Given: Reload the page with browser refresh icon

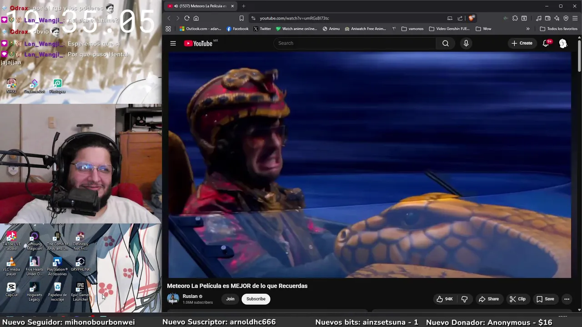Looking at the screenshot, I should click(x=187, y=18).
